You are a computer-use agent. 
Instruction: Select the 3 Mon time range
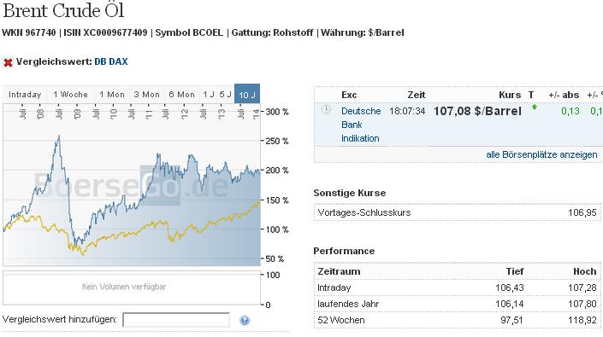(146, 95)
